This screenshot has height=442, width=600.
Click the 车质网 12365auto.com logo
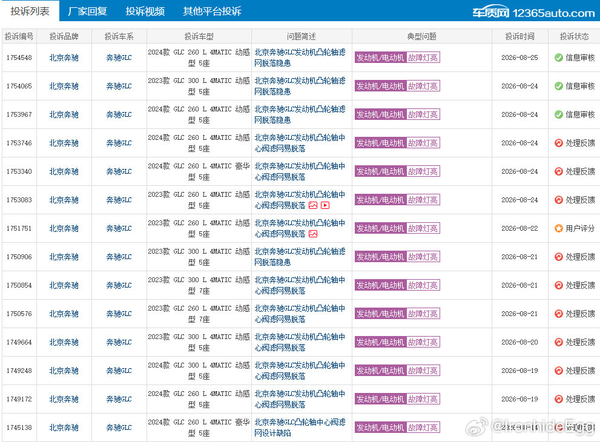[x=533, y=13]
